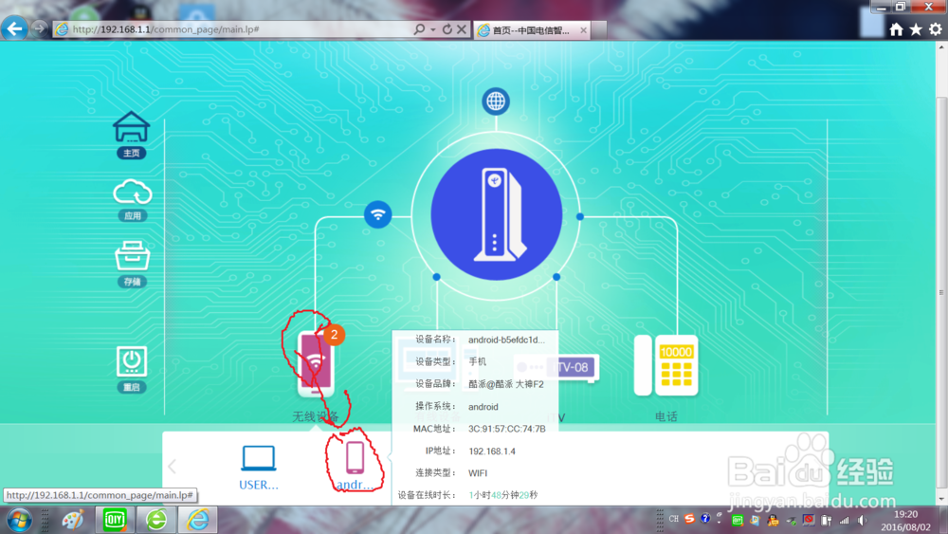Open the green 360 browser taskbar icon
Viewport: 948px width, 534px height.
(156, 520)
